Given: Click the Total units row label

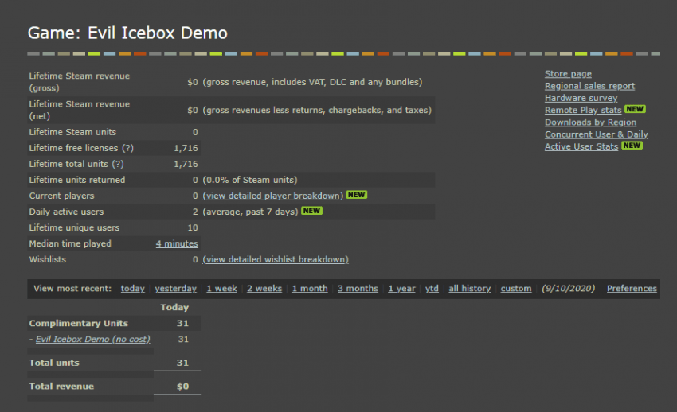Looking at the screenshot, I should click(54, 363).
